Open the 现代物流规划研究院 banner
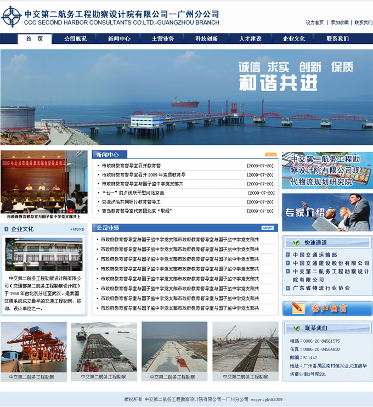The height and width of the screenshot is (407, 373). [x=327, y=170]
